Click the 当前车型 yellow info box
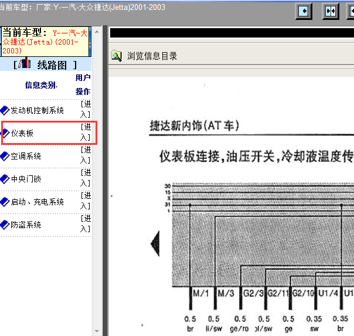Image resolution: width=354 pixels, height=336 pixels. (x=45, y=42)
